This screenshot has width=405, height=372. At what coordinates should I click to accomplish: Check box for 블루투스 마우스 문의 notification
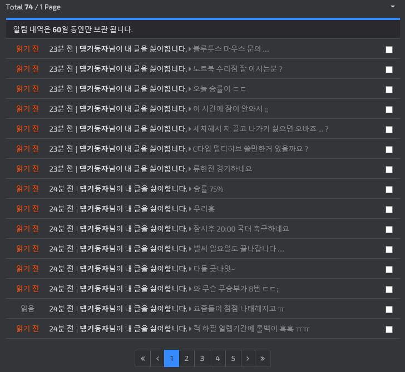pyautogui.click(x=389, y=49)
